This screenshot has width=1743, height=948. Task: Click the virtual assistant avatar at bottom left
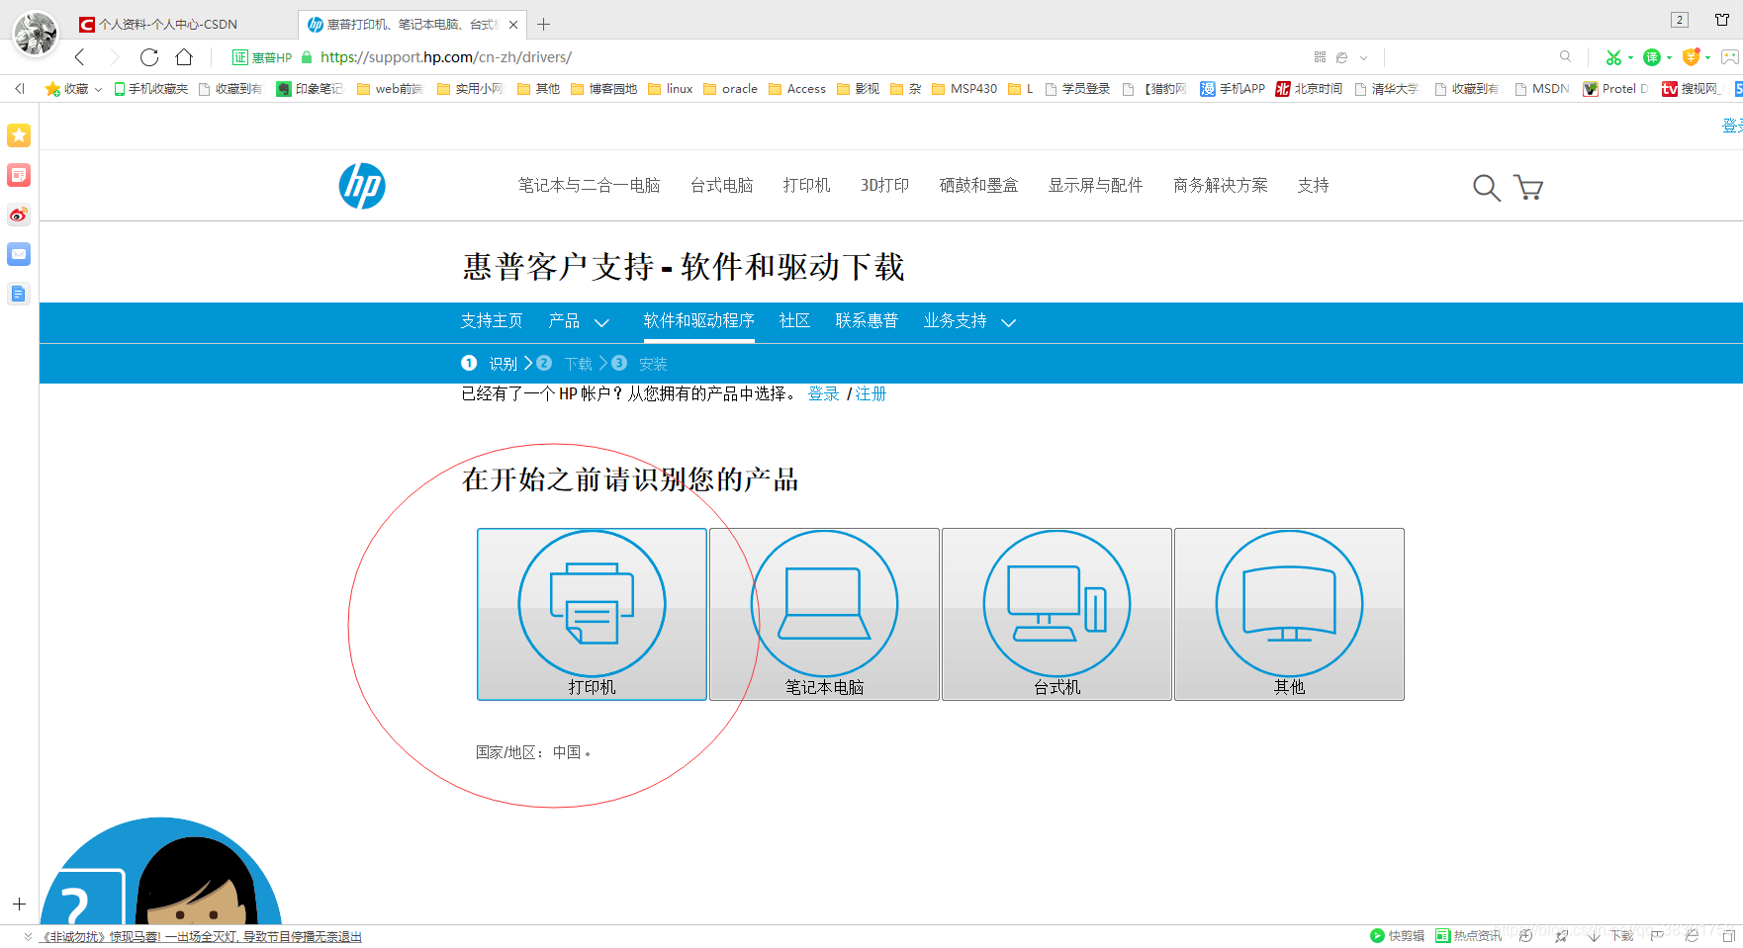point(161,872)
